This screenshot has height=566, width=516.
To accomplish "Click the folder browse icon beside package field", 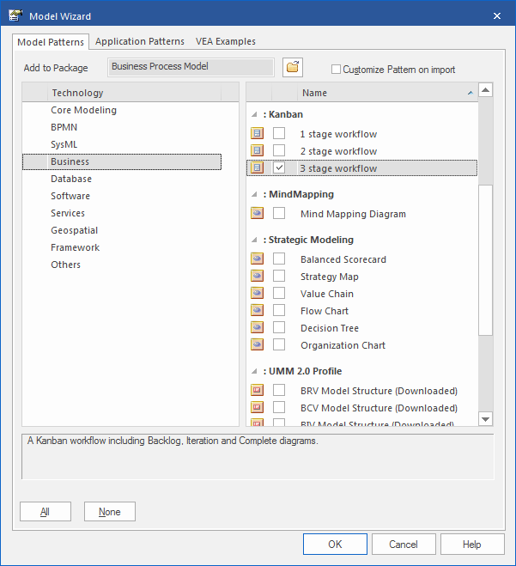I will pyautogui.click(x=293, y=67).
